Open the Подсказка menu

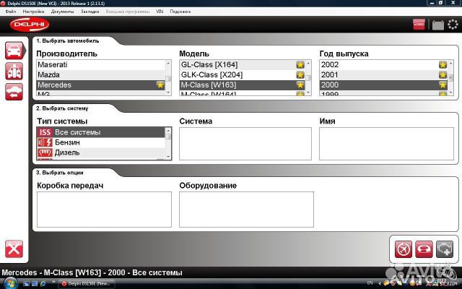[x=180, y=12]
